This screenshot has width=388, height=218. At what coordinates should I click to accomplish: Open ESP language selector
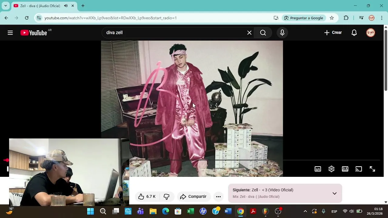[x=334, y=211]
